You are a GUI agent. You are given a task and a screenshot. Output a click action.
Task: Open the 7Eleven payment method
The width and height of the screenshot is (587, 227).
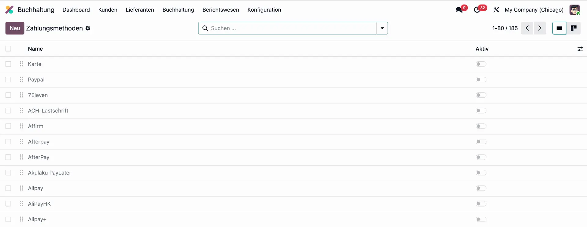pos(38,95)
